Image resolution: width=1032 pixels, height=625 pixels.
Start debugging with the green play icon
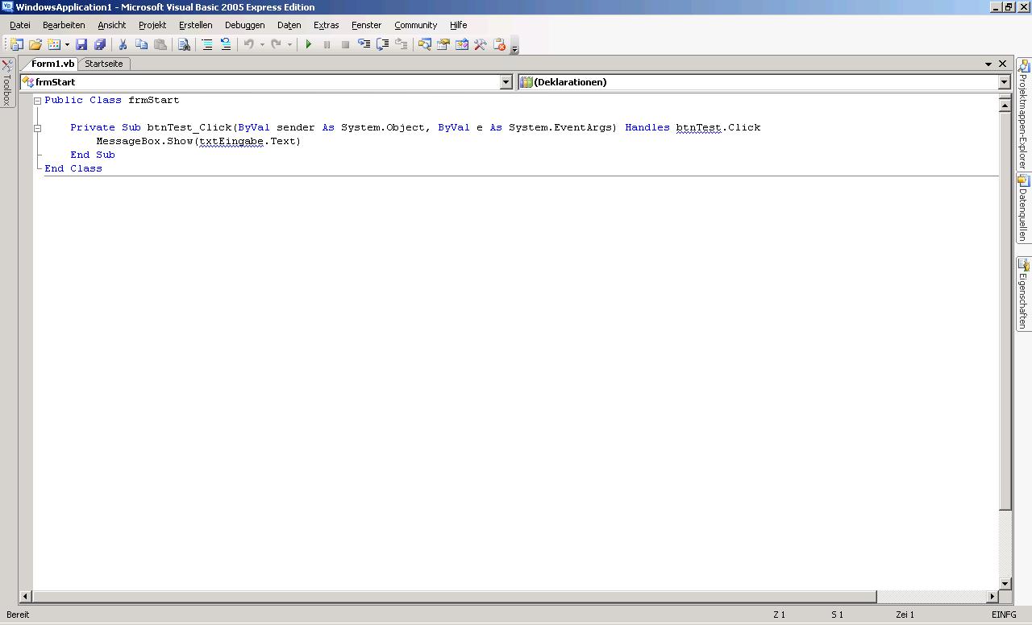pos(308,45)
